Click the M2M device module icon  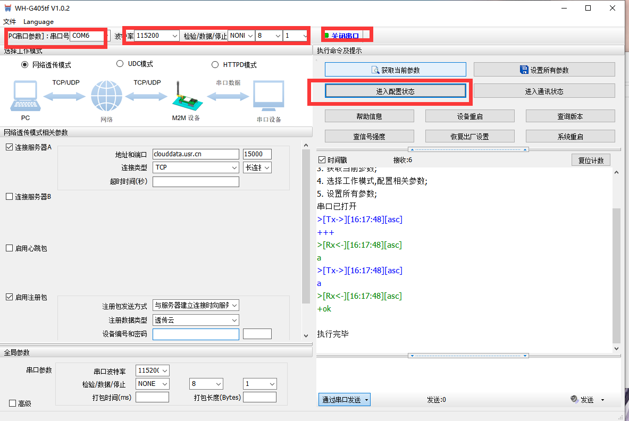pos(186,97)
